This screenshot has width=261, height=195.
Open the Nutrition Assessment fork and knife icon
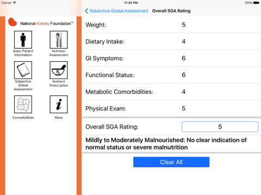59,40
